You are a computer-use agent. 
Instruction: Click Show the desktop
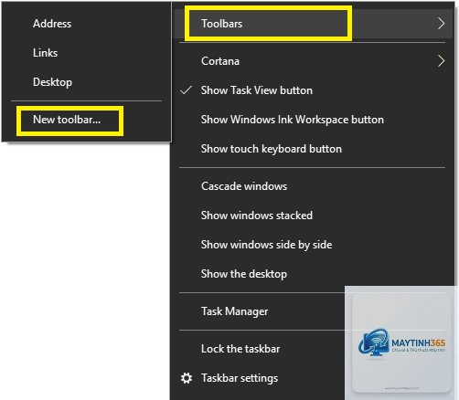(x=314, y=274)
